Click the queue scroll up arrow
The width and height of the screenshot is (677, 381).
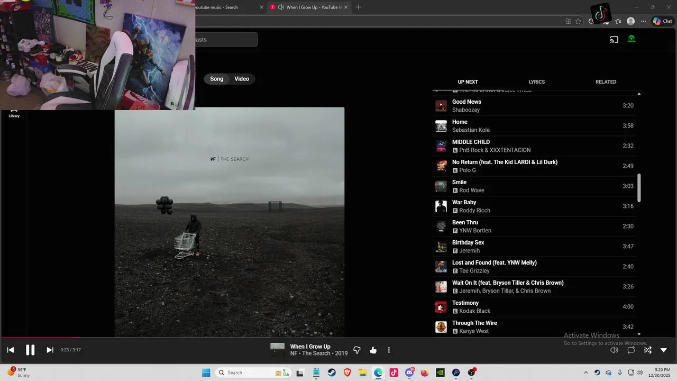click(639, 94)
